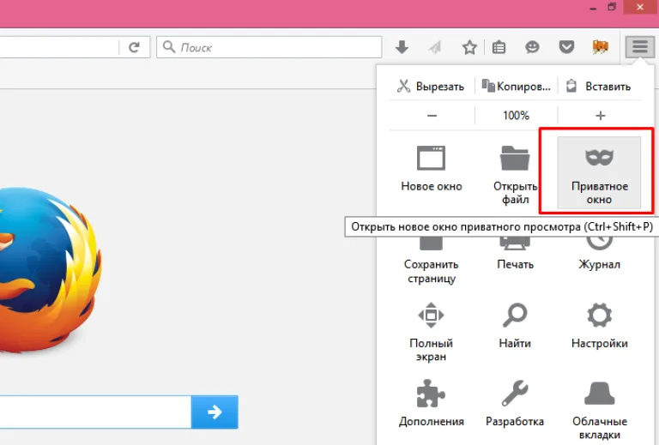659x445 pixels.
Task: Reload the page with refresh button
Action: (x=134, y=47)
